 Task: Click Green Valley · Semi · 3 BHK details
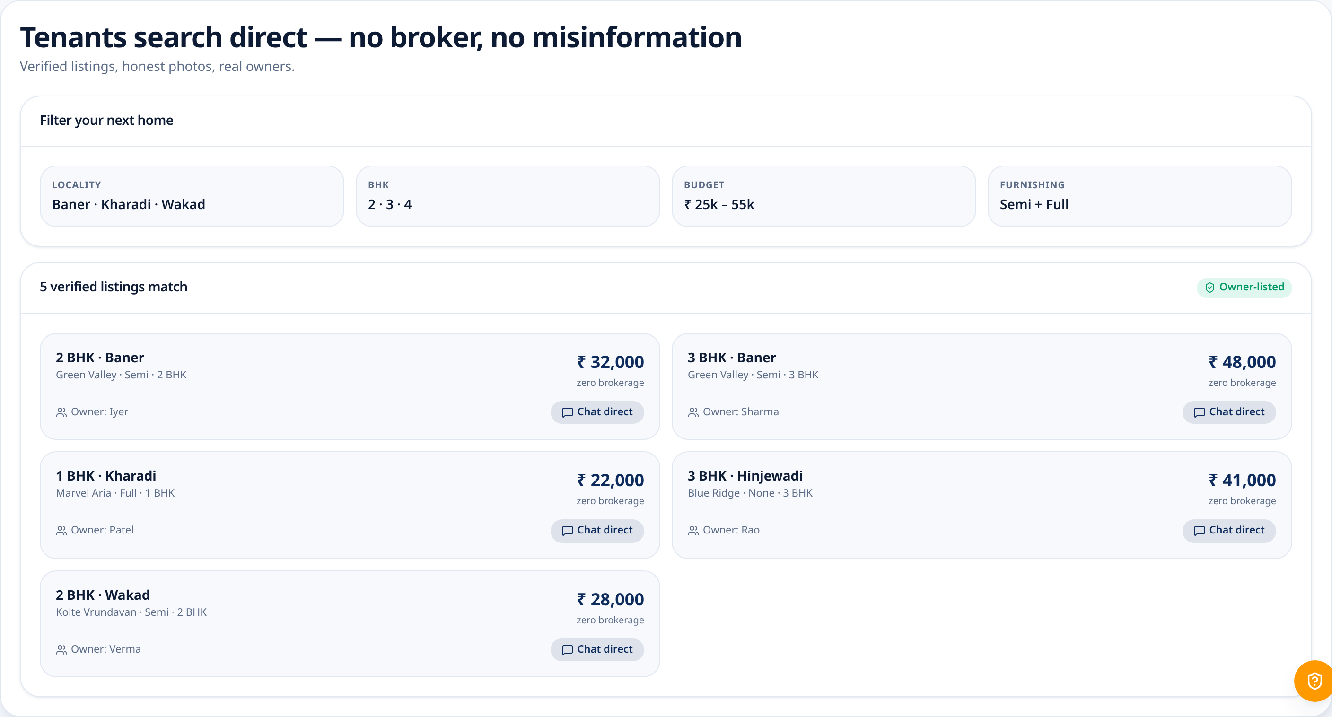[753, 375]
